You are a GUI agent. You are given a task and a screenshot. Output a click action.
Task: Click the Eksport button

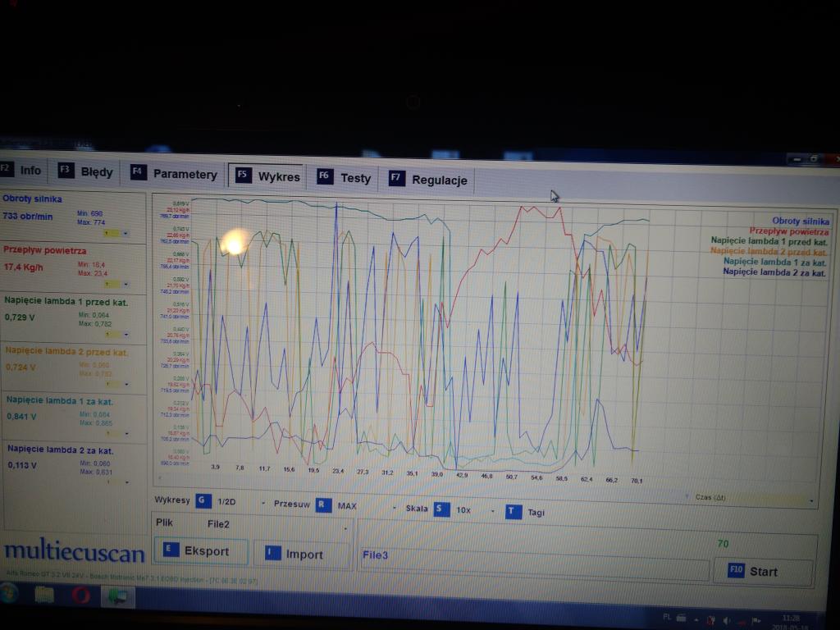pyautogui.click(x=201, y=551)
